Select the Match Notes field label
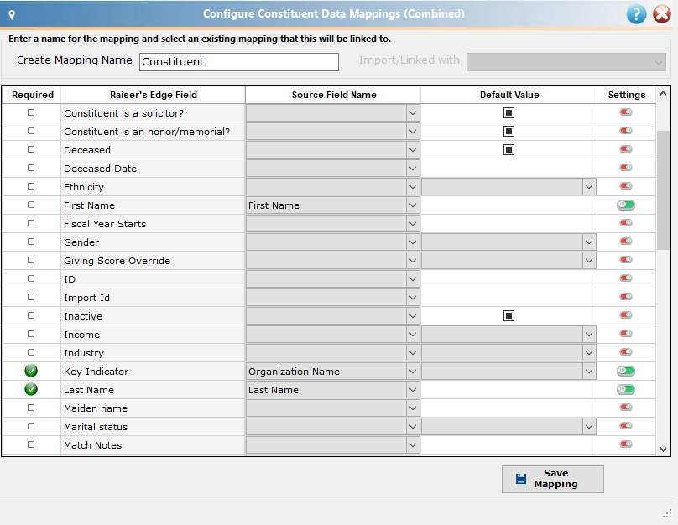678x525 pixels. tap(92, 445)
